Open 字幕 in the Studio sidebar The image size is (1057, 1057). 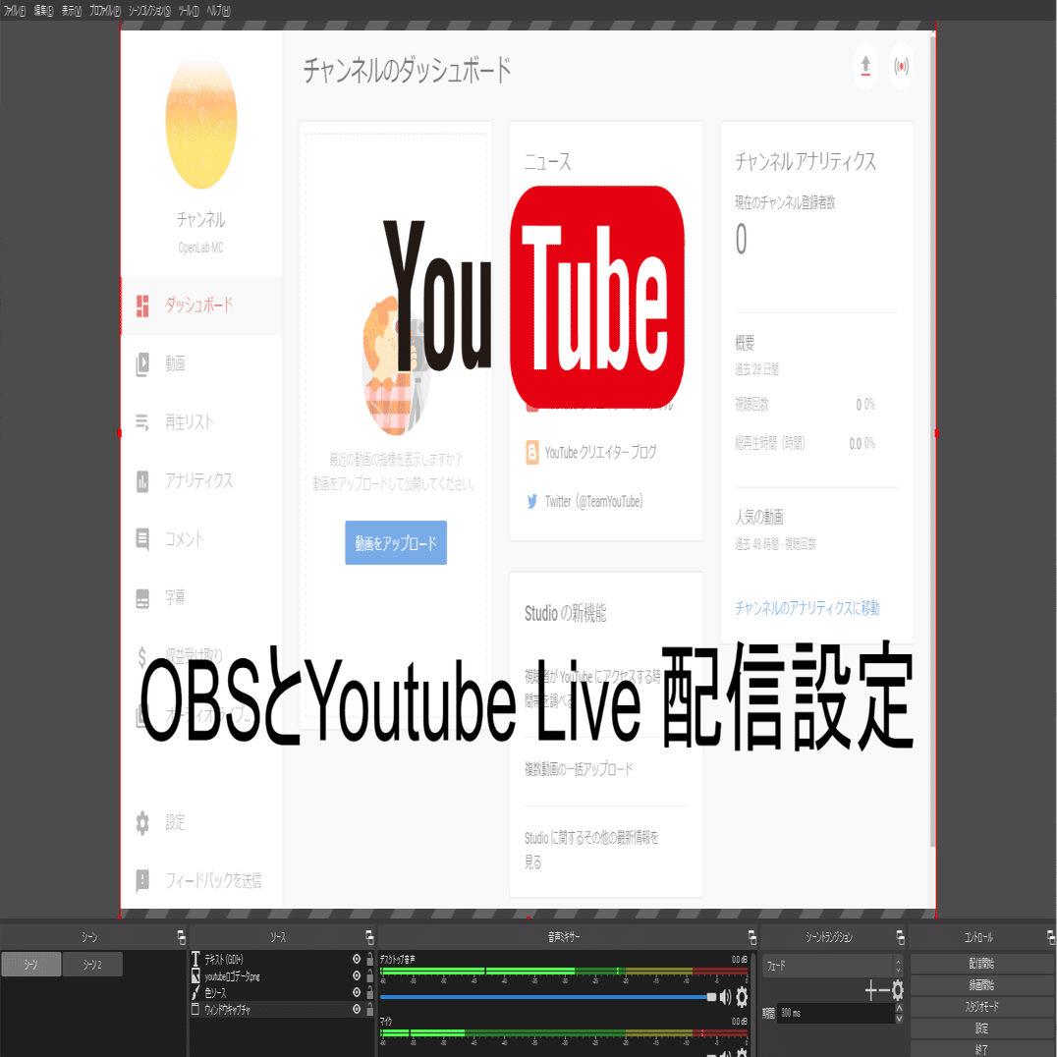[x=201, y=598]
